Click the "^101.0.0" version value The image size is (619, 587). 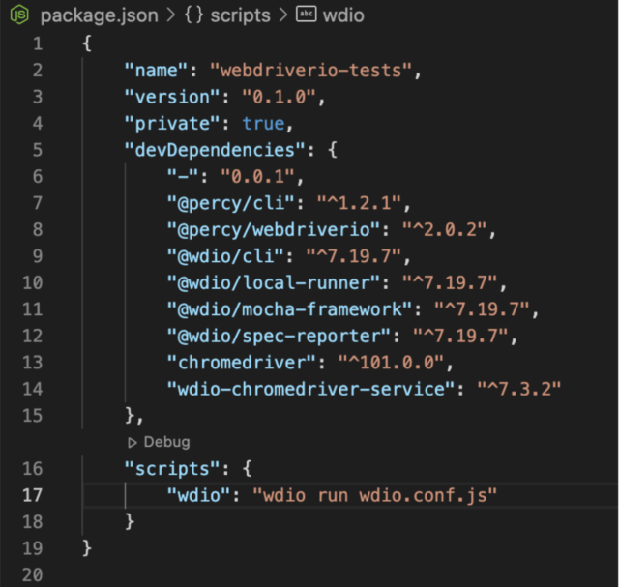391,363
